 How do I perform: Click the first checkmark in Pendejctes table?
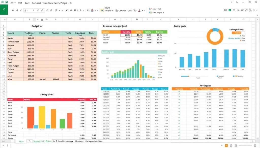179,91
